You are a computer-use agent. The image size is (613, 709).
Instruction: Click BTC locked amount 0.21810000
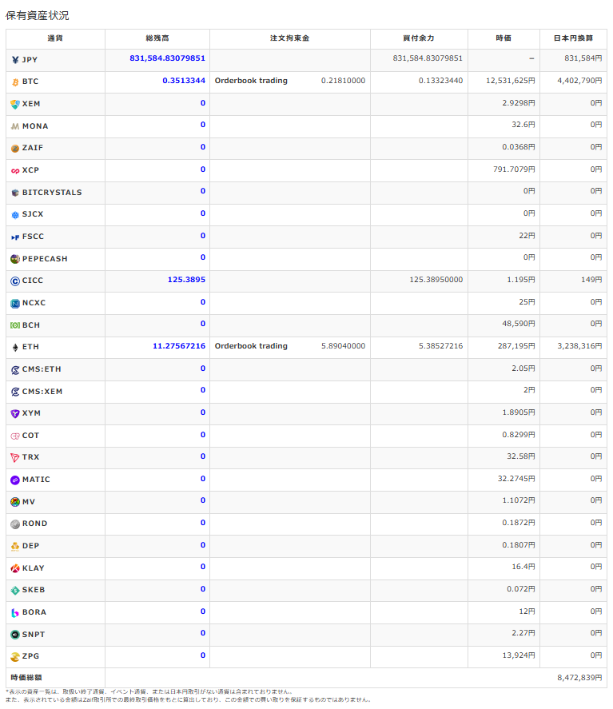coord(343,81)
